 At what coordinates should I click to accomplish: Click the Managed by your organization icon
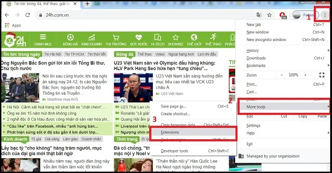tap(241, 156)
